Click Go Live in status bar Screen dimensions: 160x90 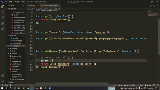tap(148, 85)
